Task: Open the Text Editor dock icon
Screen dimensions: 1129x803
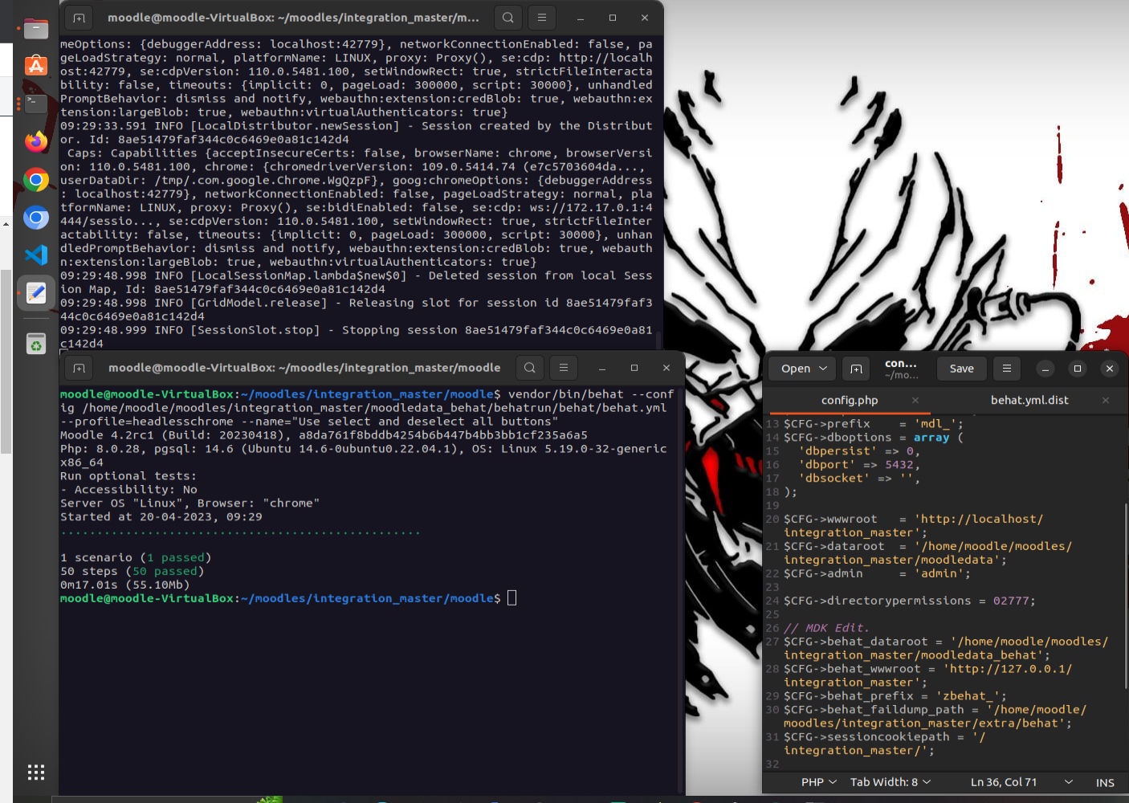Action: click(x=36, y=293)
